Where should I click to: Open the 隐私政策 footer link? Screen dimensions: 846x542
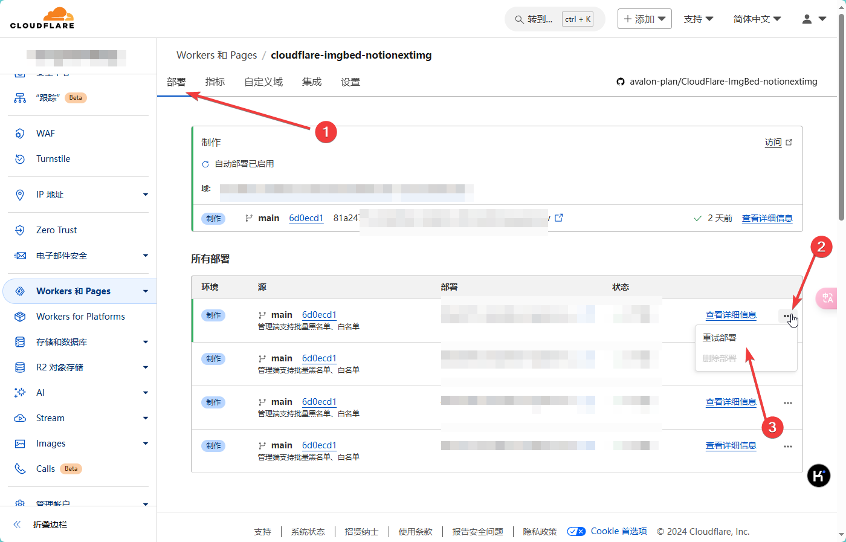click(540, 532)
